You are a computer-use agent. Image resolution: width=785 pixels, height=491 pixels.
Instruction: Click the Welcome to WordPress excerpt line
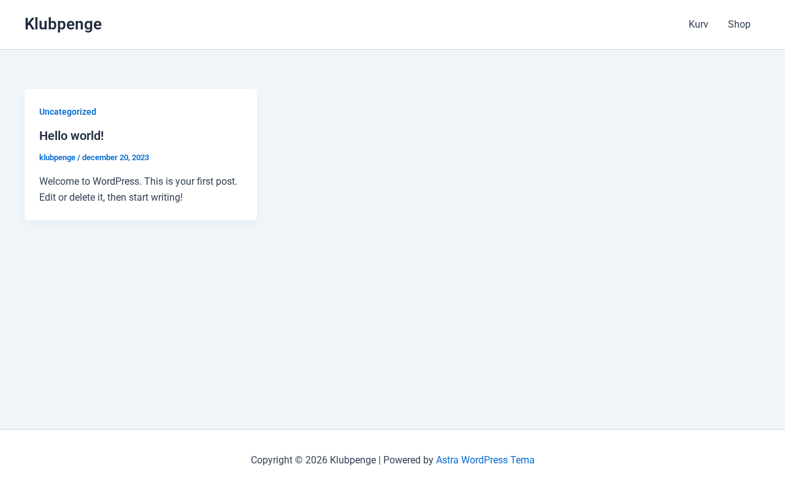pyautogui.click(x=138, y=182)
